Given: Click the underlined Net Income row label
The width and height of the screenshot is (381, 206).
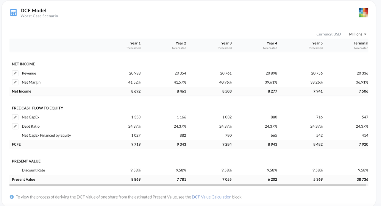Looking at the screenshot, I should pos(21,91).
